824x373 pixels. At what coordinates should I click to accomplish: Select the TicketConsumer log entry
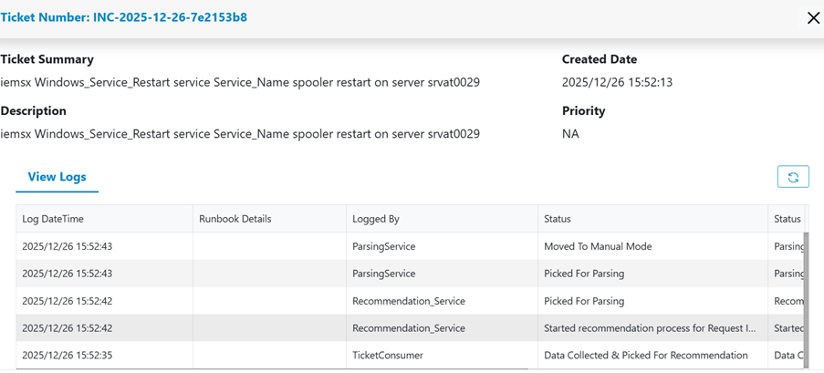tap(385, 356)
